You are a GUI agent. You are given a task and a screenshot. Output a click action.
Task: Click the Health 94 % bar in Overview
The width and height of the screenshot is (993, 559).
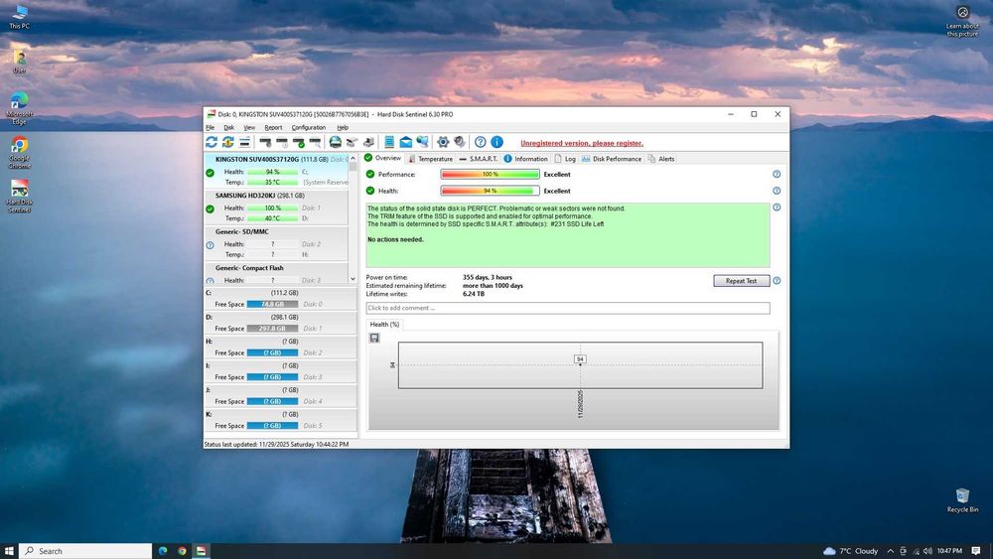[491, 191]
